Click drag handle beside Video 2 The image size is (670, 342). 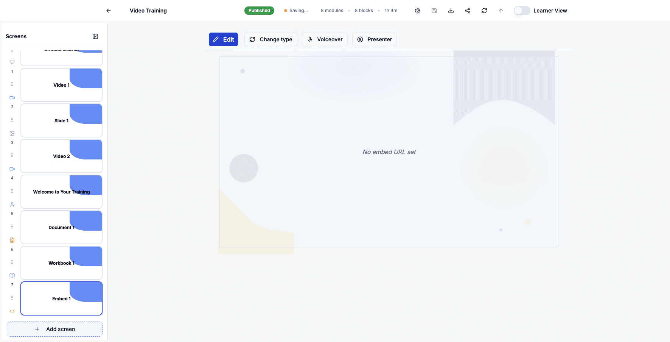click(12, 155)
